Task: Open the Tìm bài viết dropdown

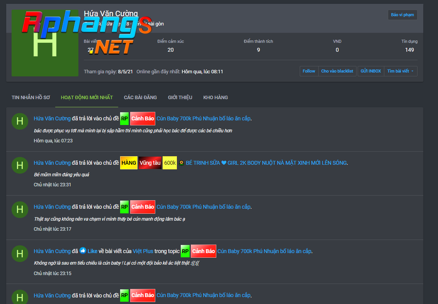Action: click(x=401, y=71)
